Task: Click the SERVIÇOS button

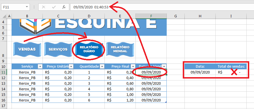Action: tap(58, 49)
